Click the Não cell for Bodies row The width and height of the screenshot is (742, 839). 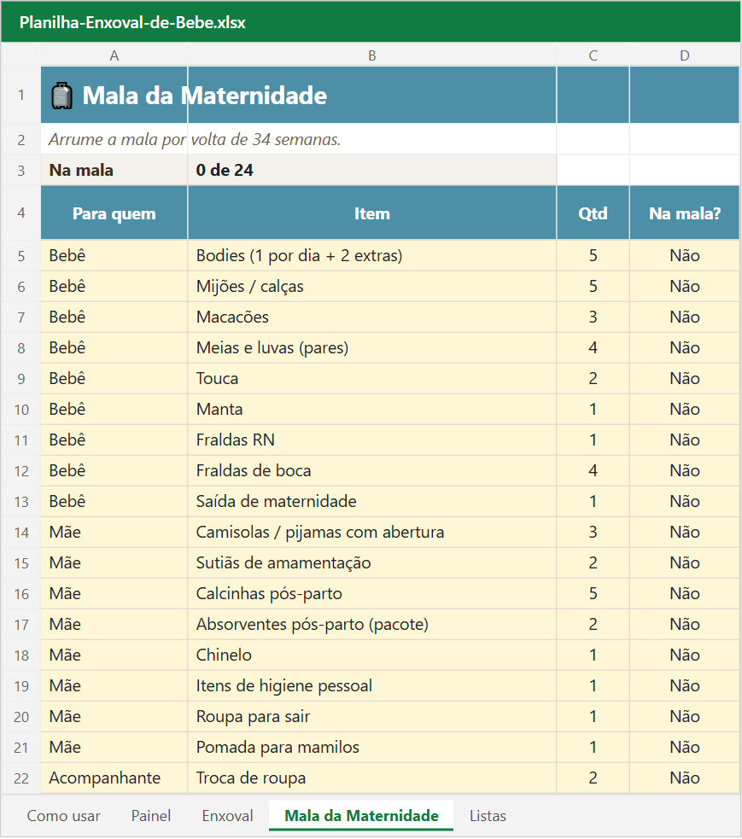pos(685,255)
